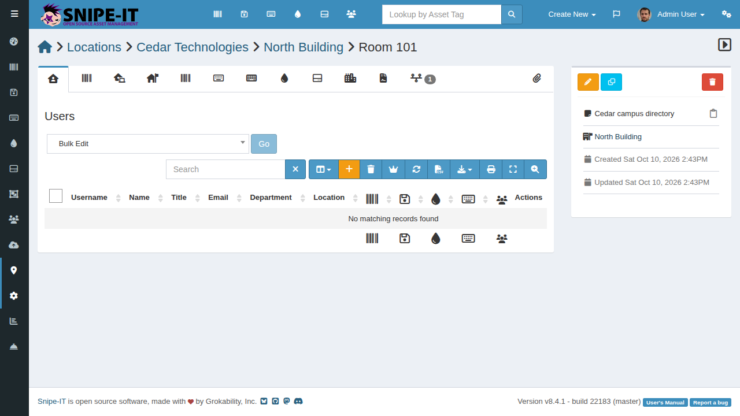
Task: Click the clone location button
Action: (x=611, y=82)
